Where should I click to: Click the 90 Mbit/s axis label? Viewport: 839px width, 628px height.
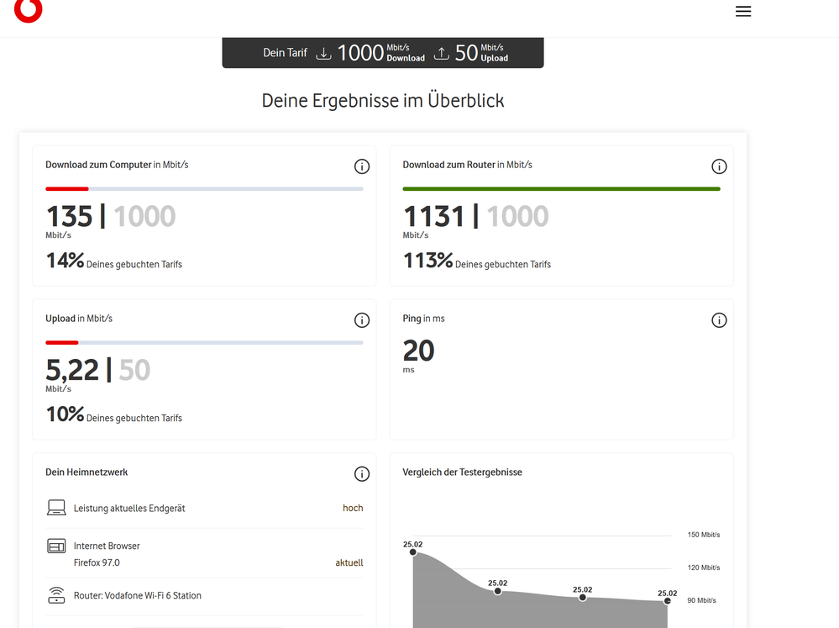point(701,600)
